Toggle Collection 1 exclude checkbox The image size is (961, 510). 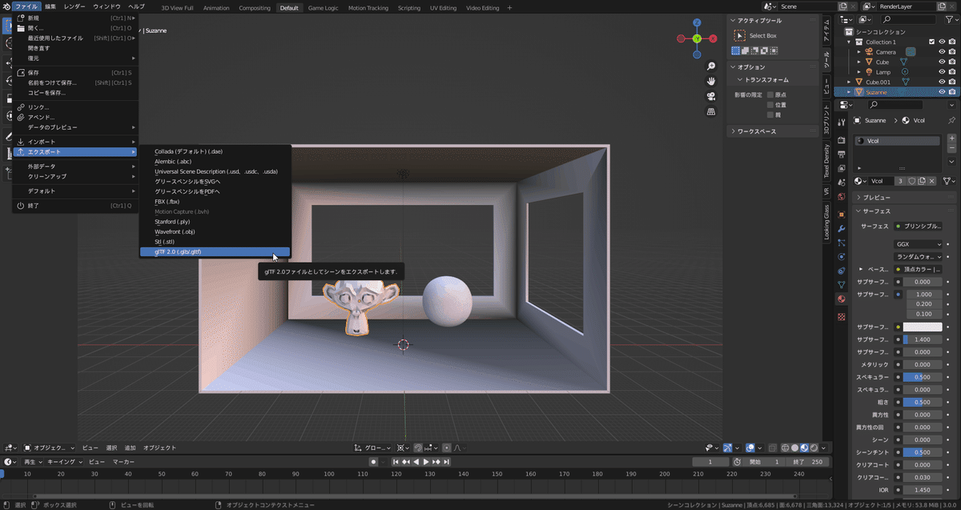pyautogui.click(x=931, y=42)
